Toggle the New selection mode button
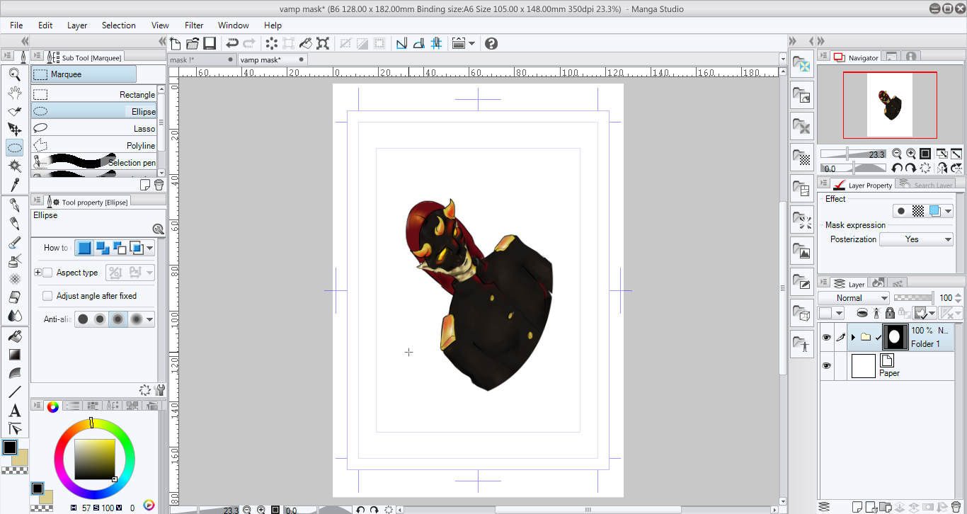Viewport: 967px width, 514px height. click(x=84, y=248)
